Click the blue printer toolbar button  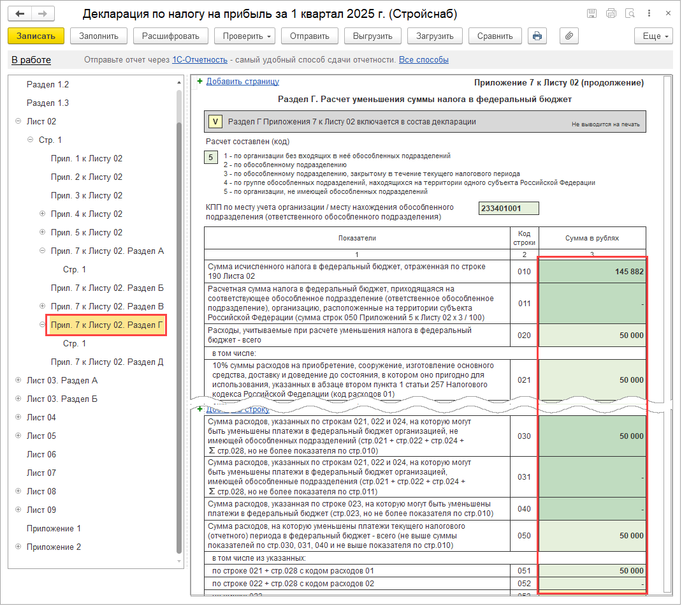[537, 36]
